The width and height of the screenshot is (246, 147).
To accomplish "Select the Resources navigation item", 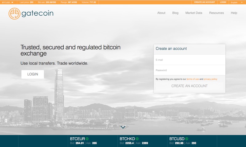I will point(216,13).
